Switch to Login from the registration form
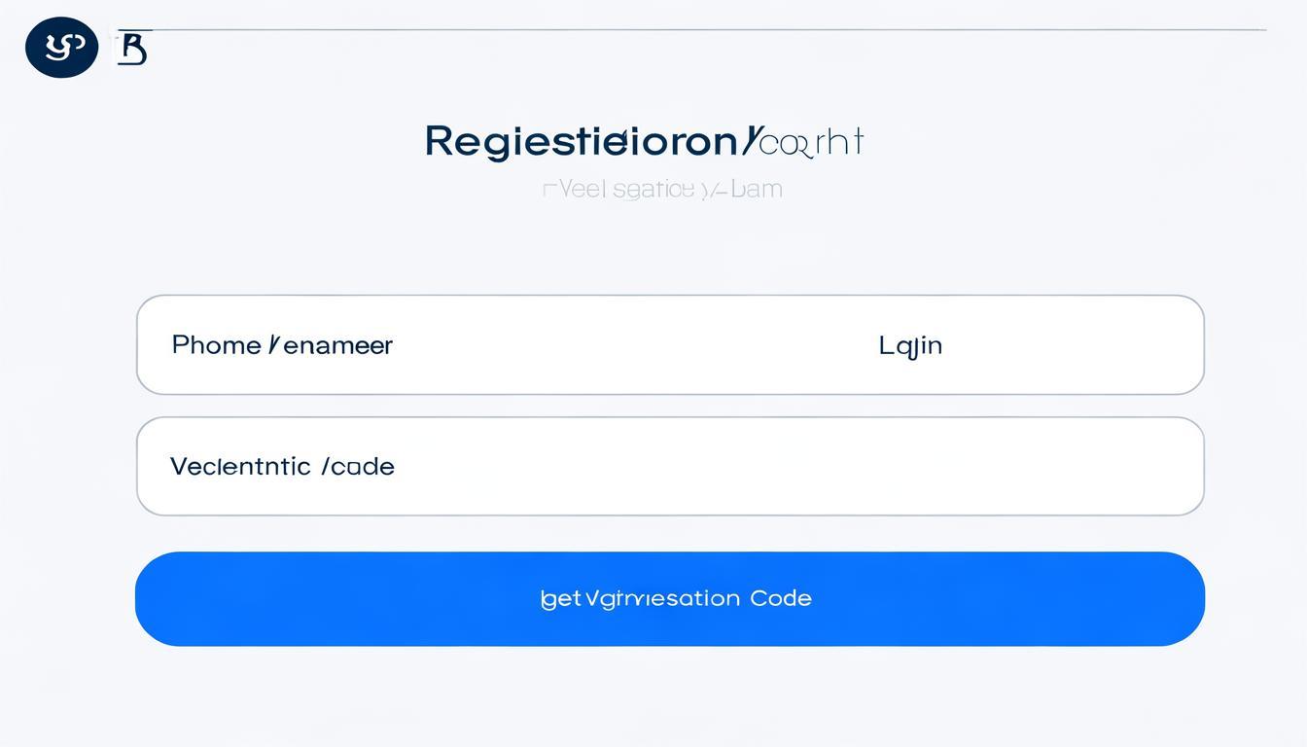 click(910, 345)
